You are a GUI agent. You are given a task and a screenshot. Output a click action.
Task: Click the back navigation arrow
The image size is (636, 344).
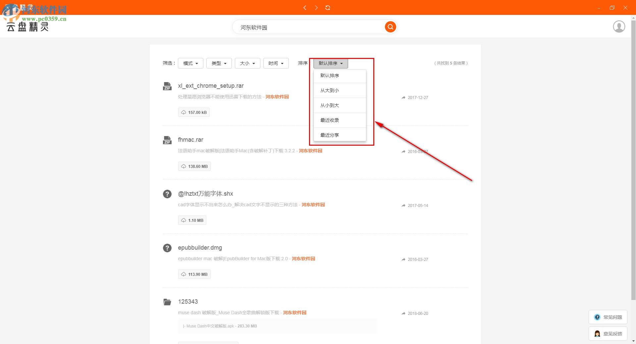pos(305,7)
